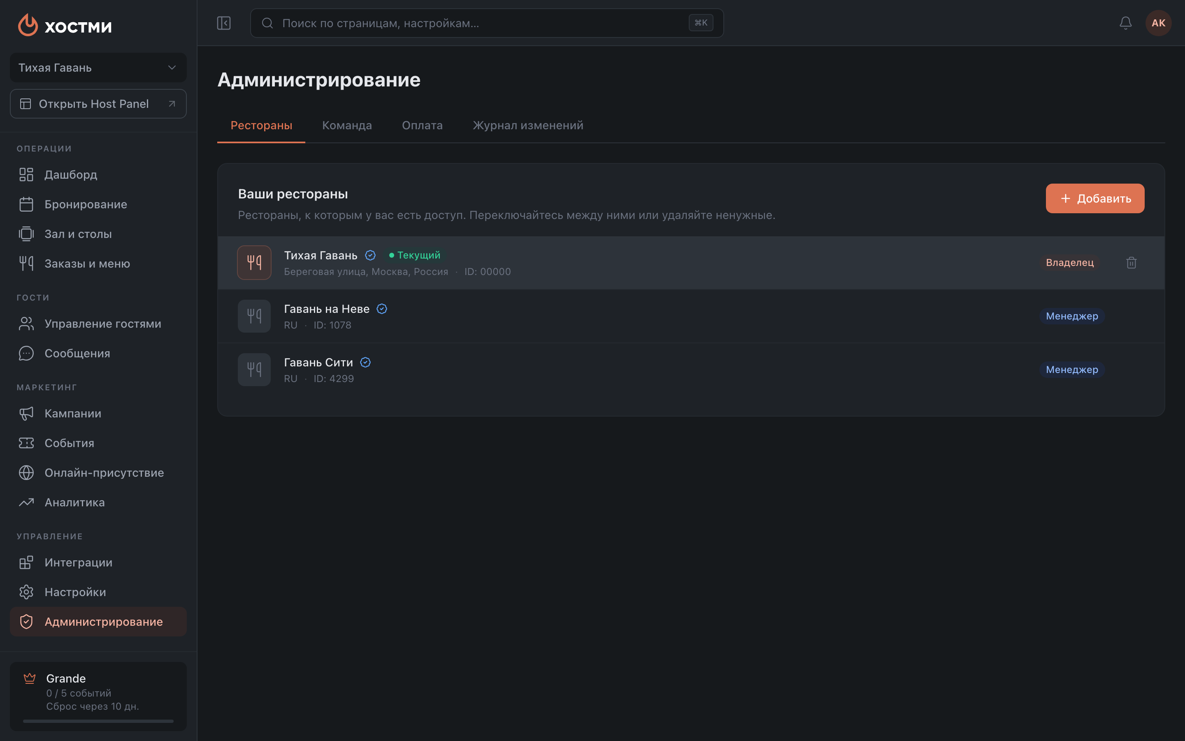Viewport: 1185px width, 741px height.
Task: Delete the Тихая Гавань restaurant via trash icon
Action: [1131, 263]
